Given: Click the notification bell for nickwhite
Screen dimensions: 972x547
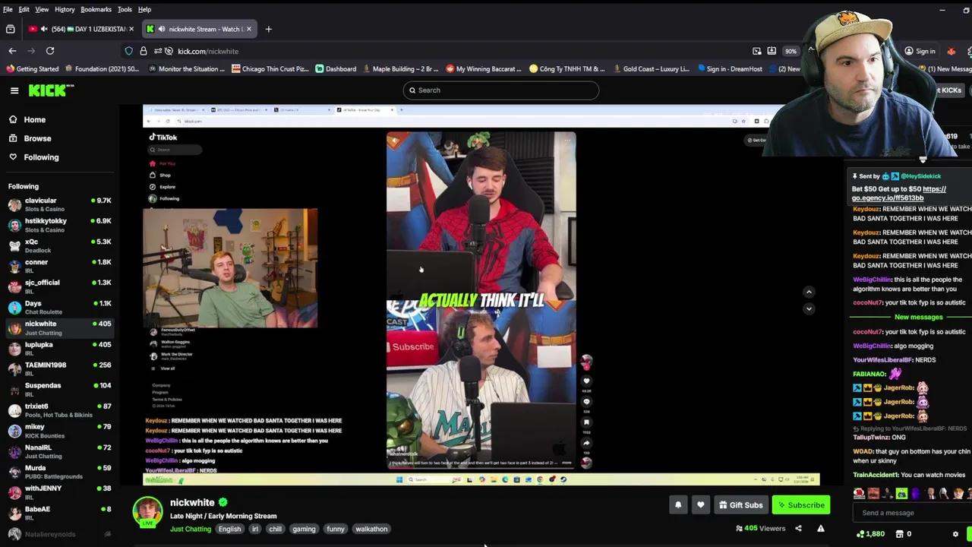Looking at the screenshot, I should point(678,505).
